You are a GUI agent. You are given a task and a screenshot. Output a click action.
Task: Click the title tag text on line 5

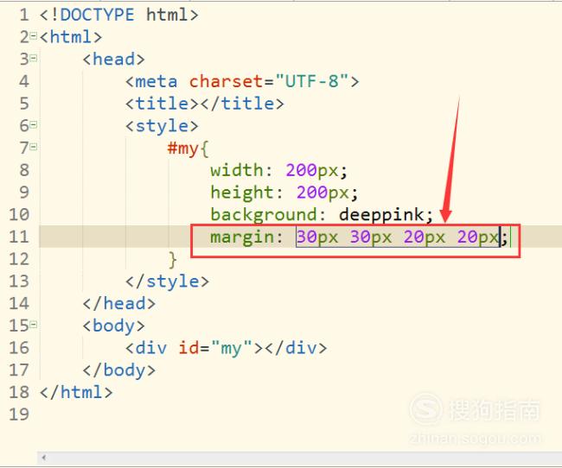click(205, 104)
